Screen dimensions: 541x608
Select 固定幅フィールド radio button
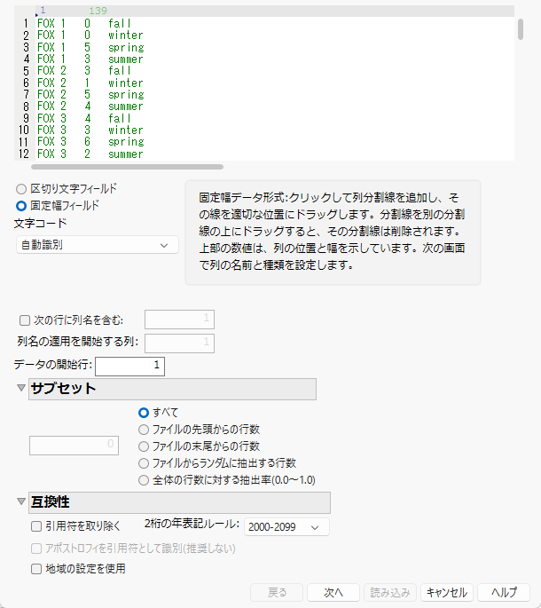pos(21,206)
